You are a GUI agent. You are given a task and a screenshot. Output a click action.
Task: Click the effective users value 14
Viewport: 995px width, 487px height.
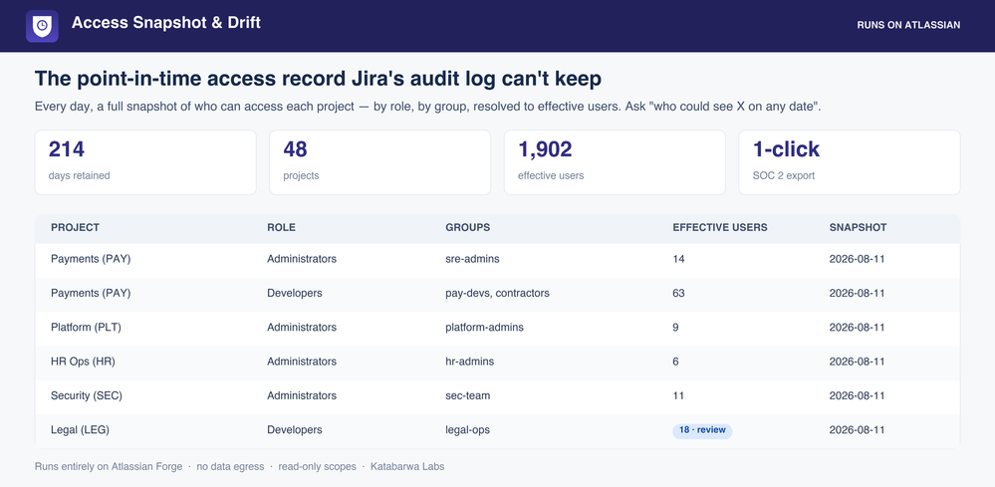678,259
